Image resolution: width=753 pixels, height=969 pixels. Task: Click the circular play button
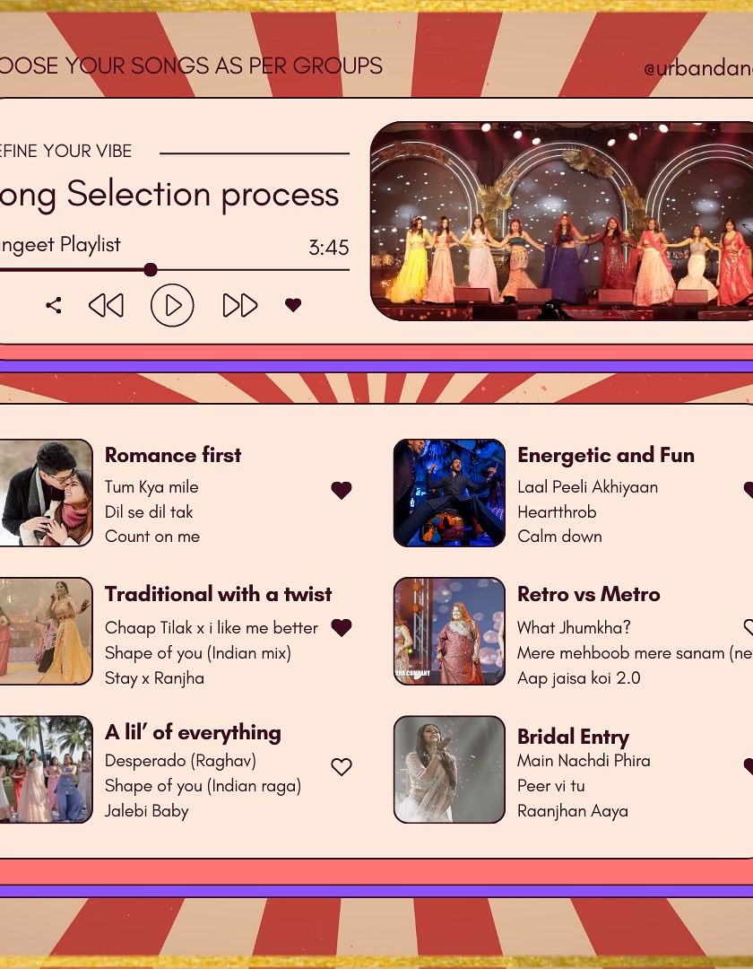click(172, 305)
